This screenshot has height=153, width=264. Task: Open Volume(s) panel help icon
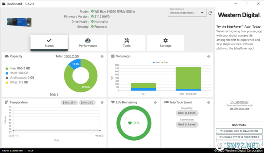208,56
